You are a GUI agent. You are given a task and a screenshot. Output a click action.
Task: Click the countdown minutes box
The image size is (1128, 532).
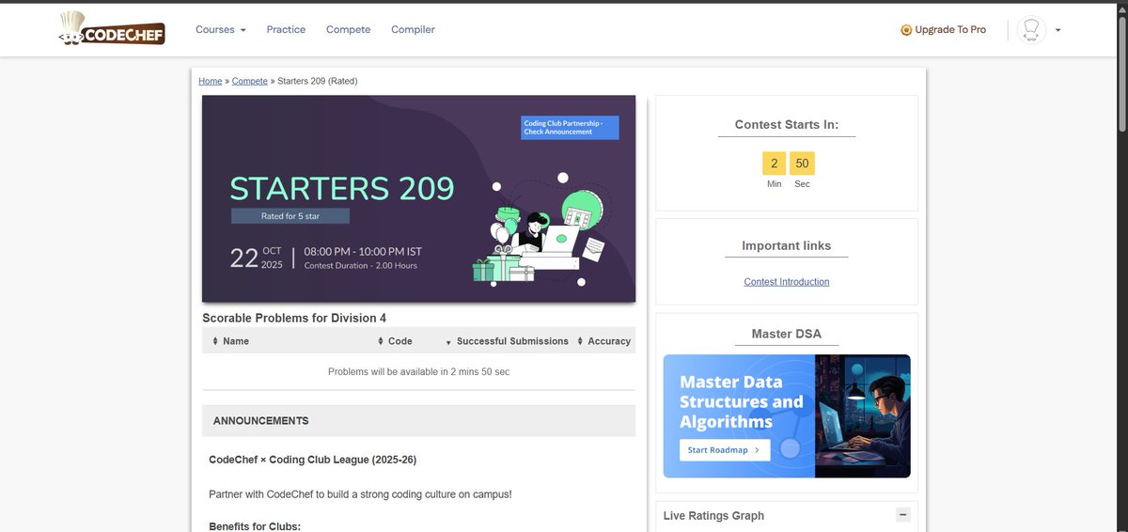[x=774, y=164]
